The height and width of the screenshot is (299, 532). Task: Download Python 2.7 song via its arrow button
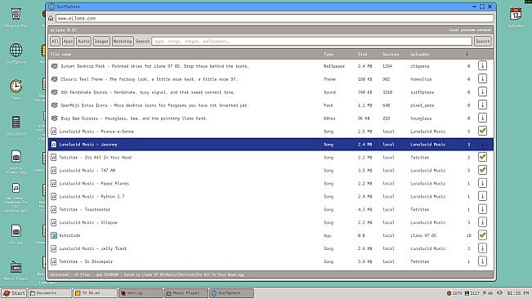tap(482, 196)
